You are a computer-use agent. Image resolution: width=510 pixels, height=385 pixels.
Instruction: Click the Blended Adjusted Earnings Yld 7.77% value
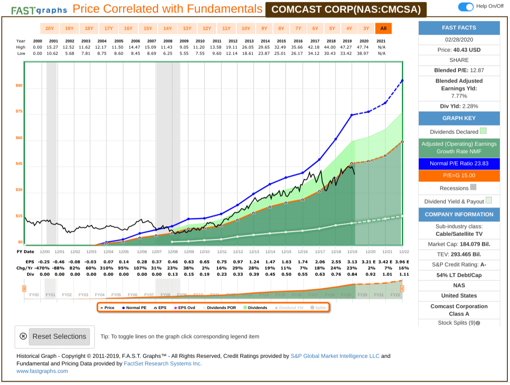click(x=459, y=96)
